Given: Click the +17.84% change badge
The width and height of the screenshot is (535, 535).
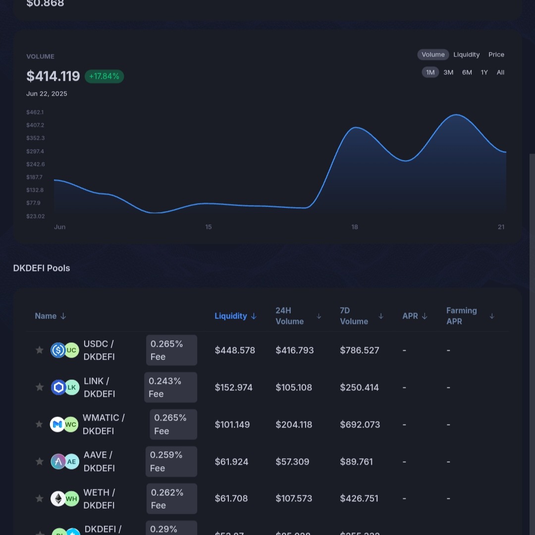Looking at the screenshot, I should point(104,76).
